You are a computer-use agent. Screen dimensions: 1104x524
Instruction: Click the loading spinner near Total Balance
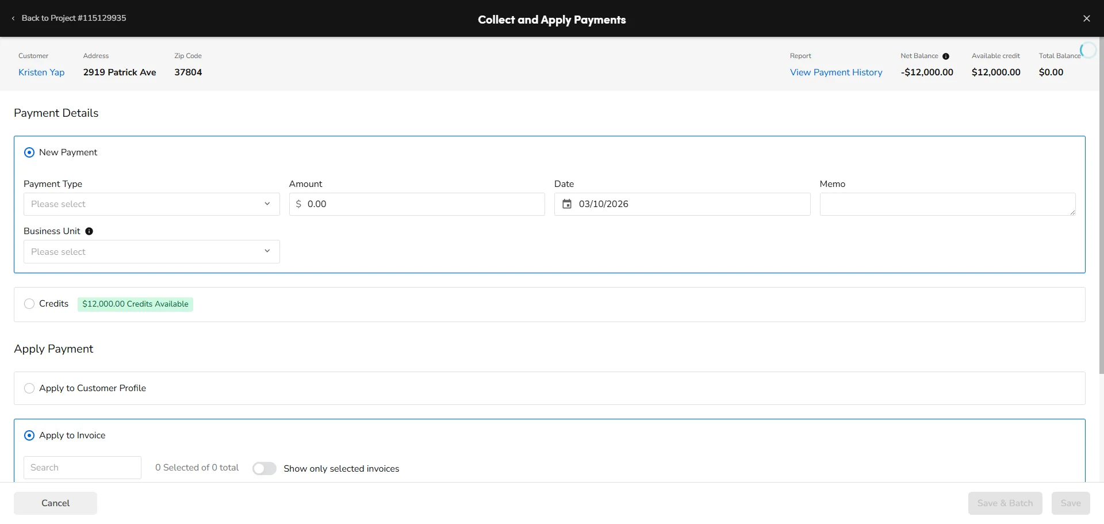pos(1088,50)
